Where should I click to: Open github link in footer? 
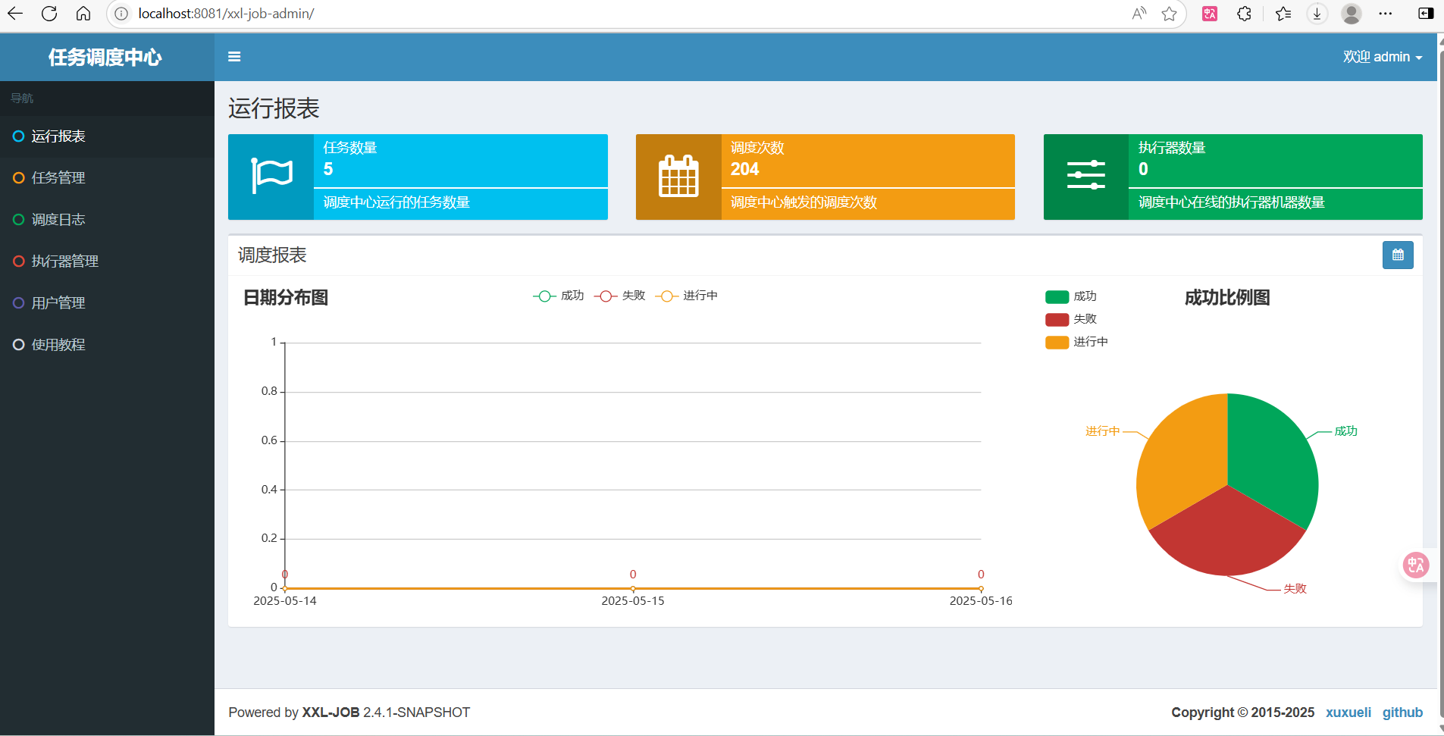pos(1402,713)
